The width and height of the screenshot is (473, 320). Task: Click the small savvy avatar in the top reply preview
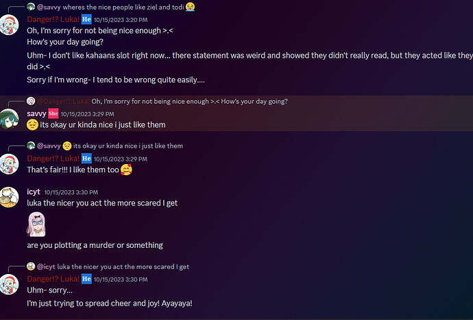pyautogui.click(x=31, y=7)
